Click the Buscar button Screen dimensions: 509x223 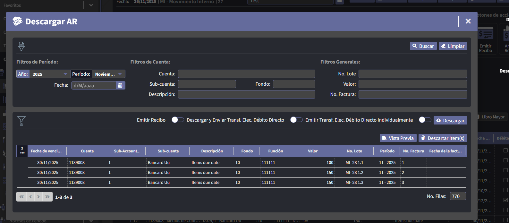[423, 46]
